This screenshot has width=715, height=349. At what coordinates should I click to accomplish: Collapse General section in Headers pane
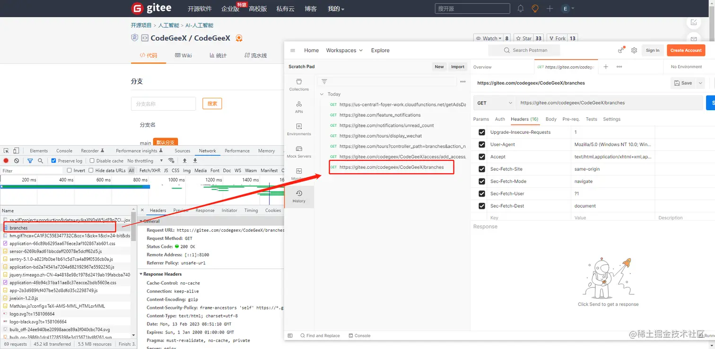point(141,221)
